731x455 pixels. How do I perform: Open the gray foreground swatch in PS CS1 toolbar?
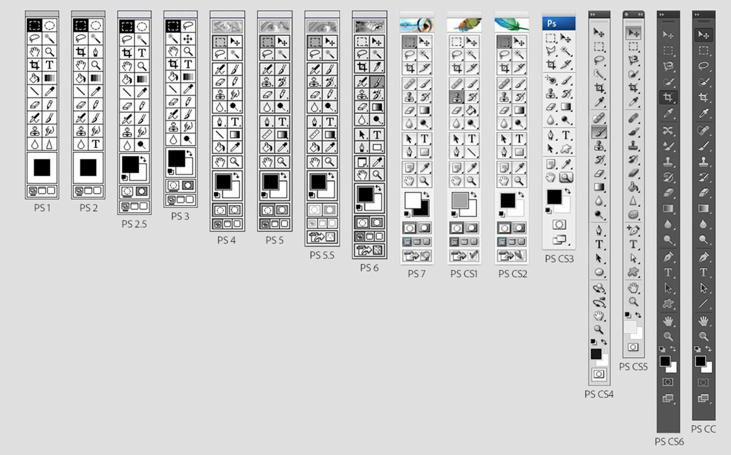coord(459,200)
